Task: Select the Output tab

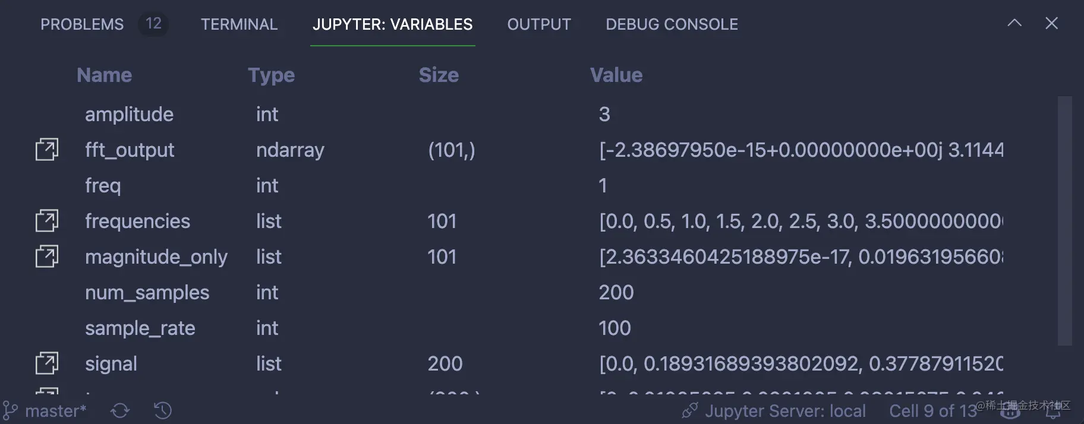Action: pos(539,24)
